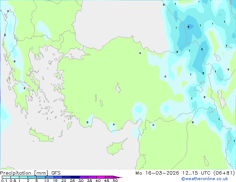This screenshot has height=182, width=236.
Task: Click the 'Precipitation [mm]' title text
Action: [24, 173]
